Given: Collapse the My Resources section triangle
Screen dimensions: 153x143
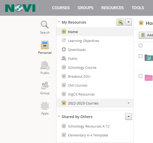Looking at the screenshot, I should coord(59,22).
